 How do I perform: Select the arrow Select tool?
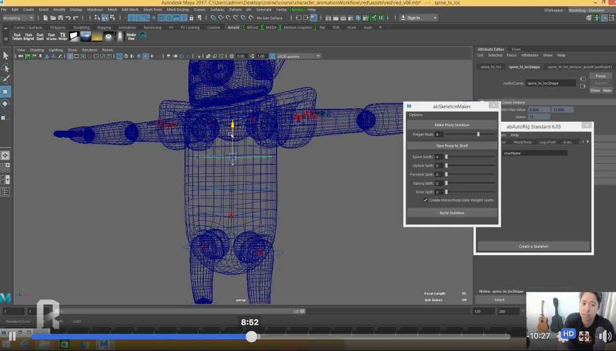[x=6, y=55]
